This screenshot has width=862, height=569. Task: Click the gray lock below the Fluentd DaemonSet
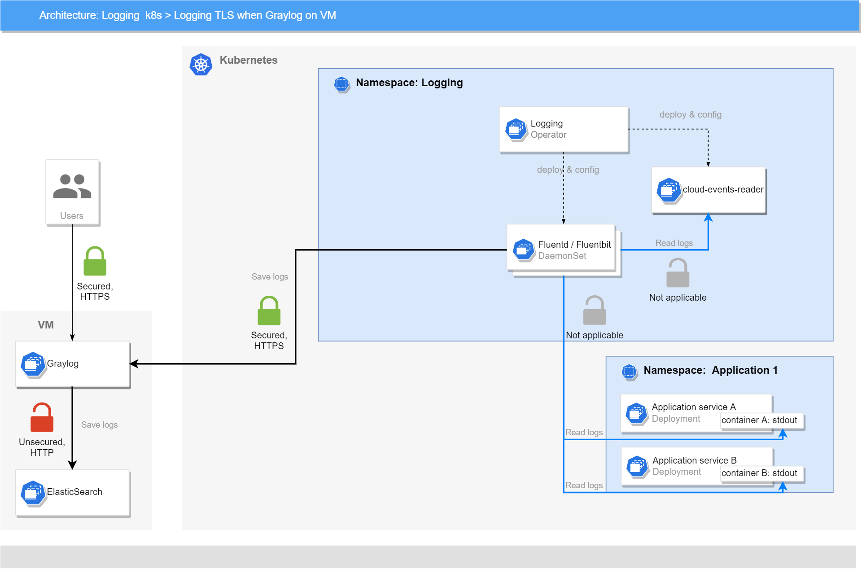[x=594, y=310]
